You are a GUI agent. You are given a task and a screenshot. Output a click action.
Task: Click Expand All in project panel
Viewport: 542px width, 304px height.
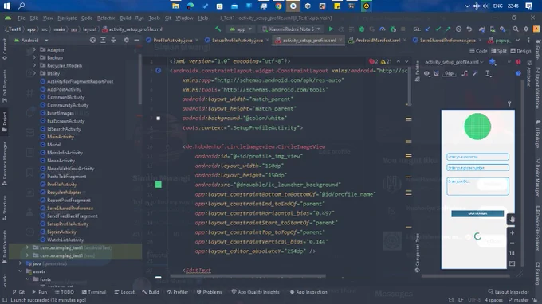click(103, 41)
